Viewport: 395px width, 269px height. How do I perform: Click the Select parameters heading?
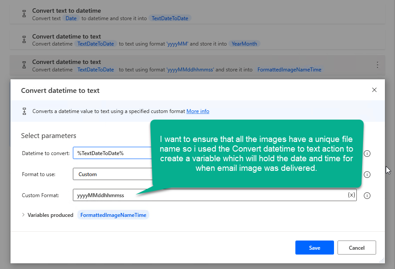[x=49, y=136]
